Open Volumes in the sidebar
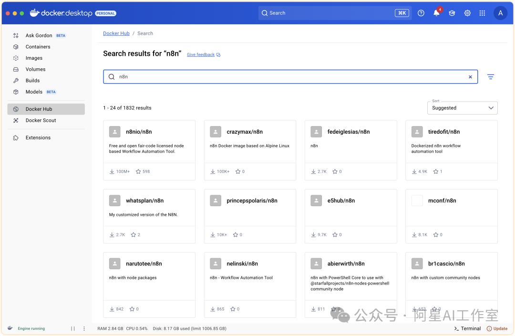The image size is (515, 336). 46,69
